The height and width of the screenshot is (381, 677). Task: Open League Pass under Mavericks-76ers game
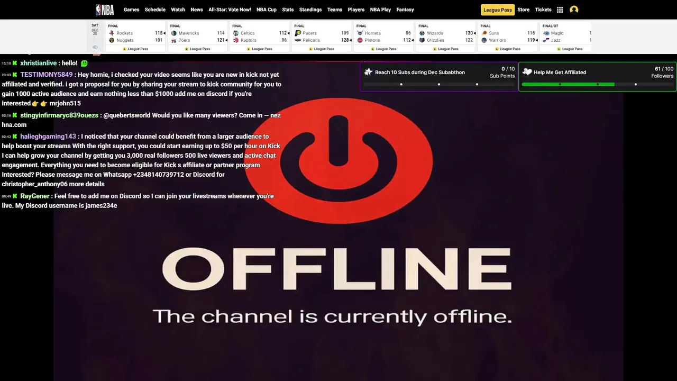(197, 49)
